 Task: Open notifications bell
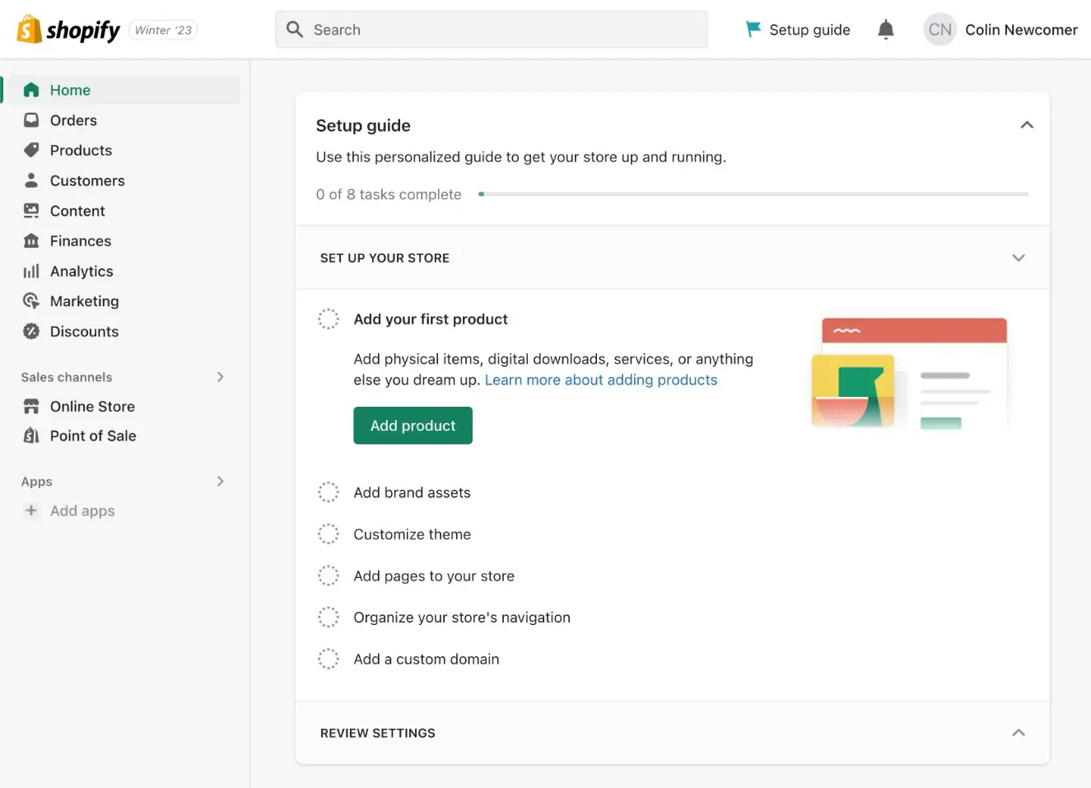pos(886,30)
